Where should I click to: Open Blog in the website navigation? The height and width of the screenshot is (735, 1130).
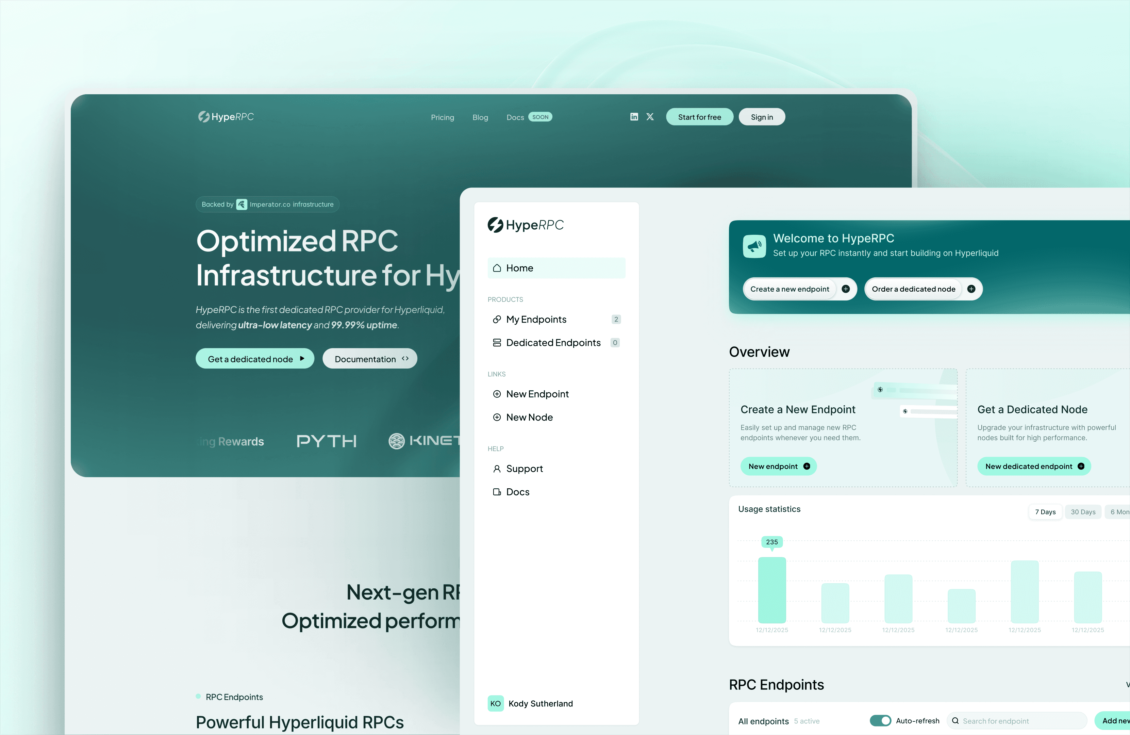pos(480,117)
